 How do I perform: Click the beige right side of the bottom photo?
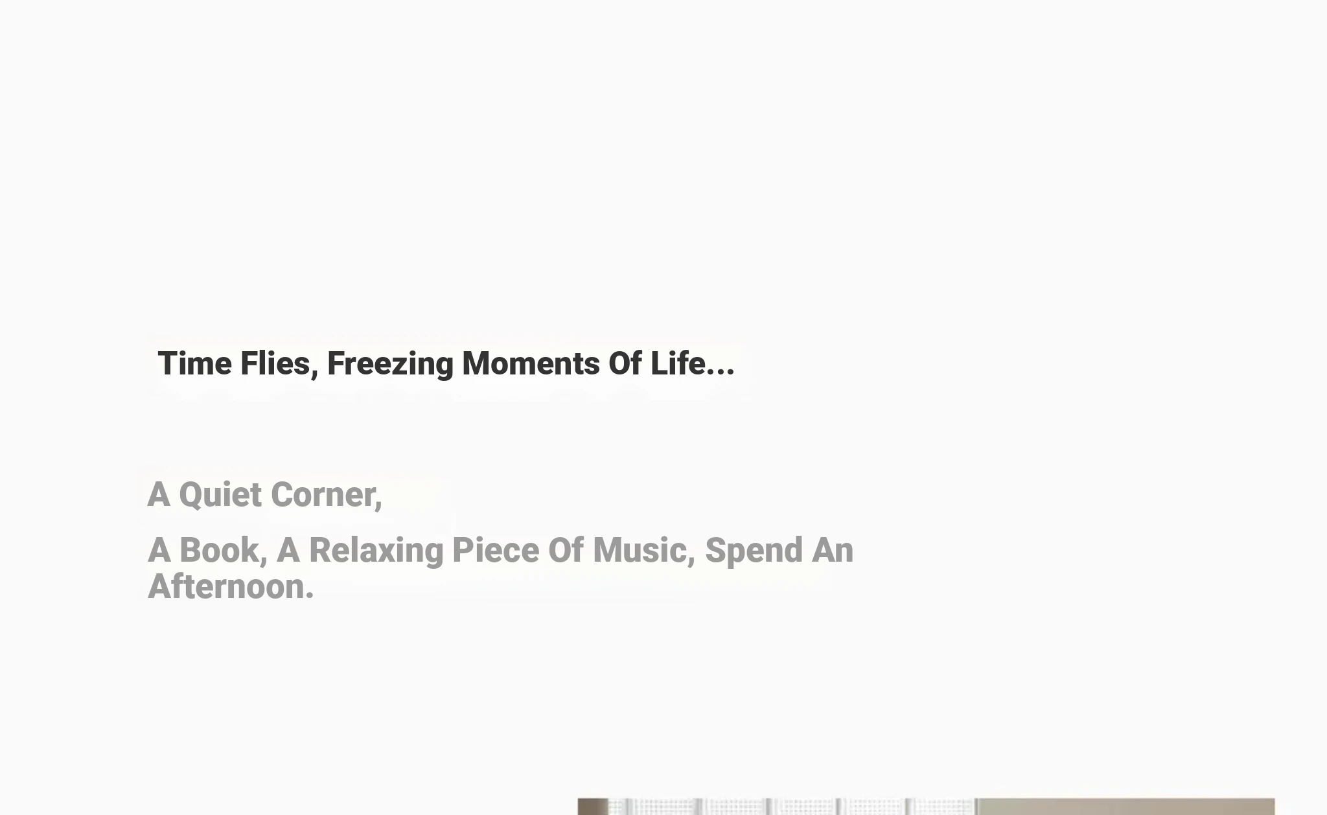click(x=1126, y=807)
